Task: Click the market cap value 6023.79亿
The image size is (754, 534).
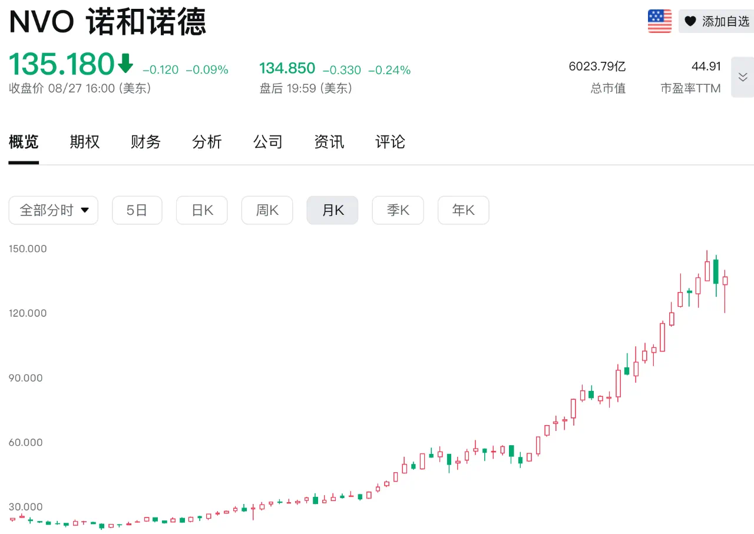Action: (x=597, y=66)
